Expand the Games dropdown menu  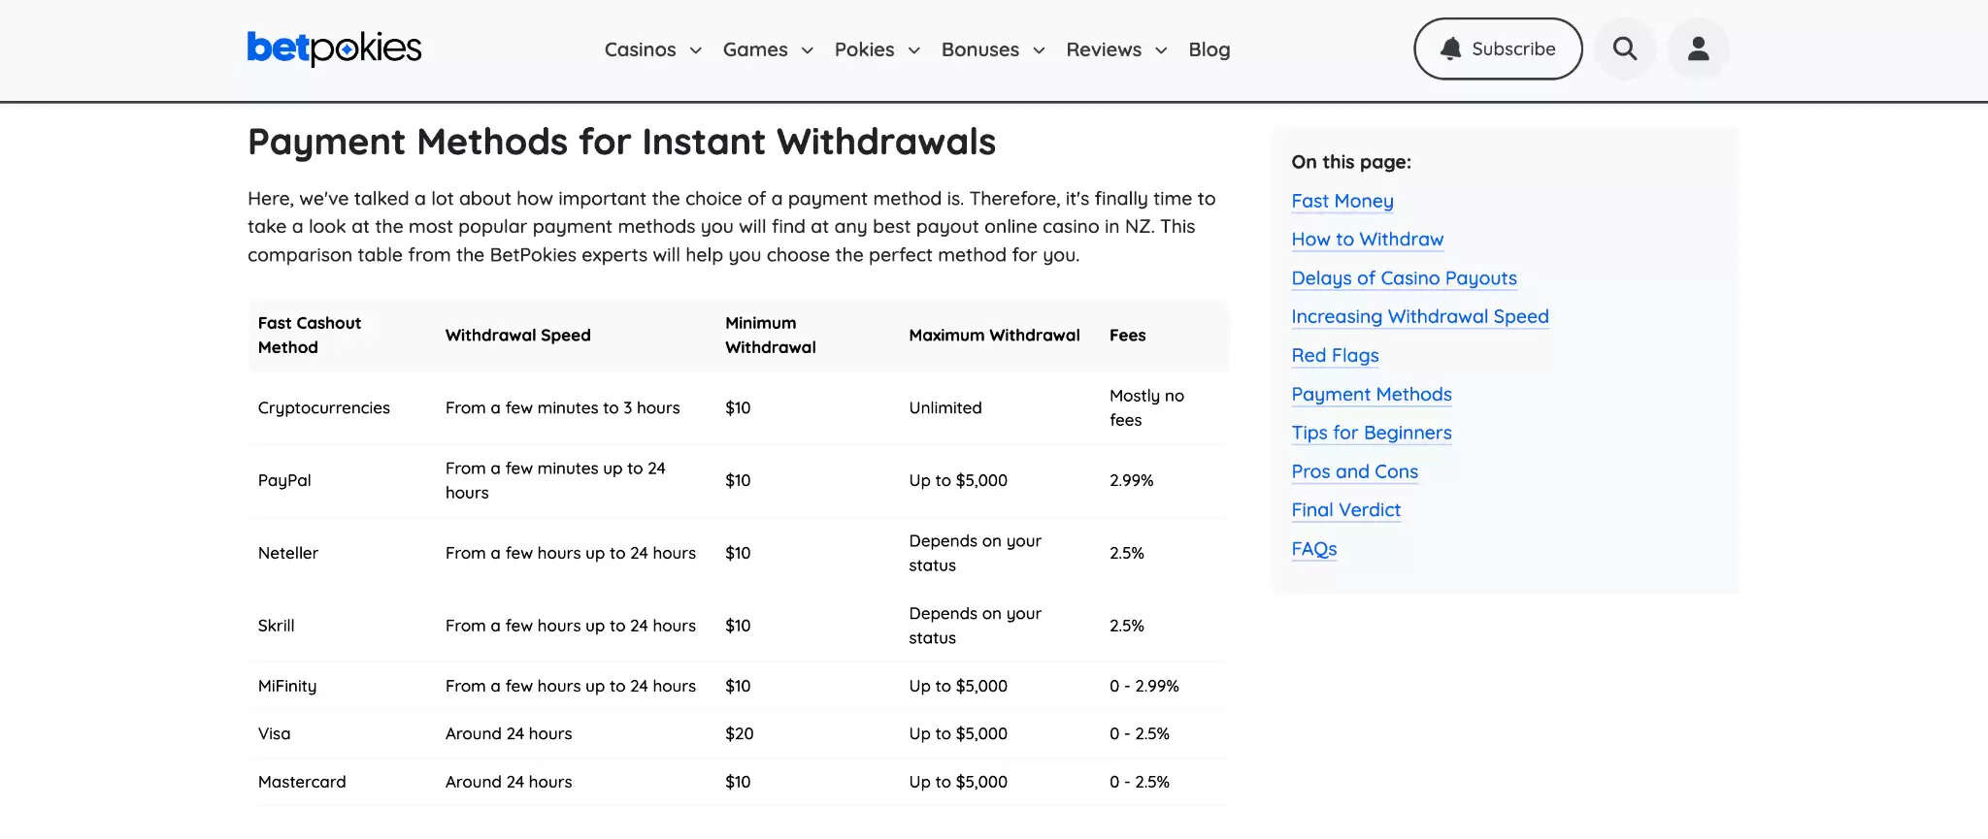[768, 49]
